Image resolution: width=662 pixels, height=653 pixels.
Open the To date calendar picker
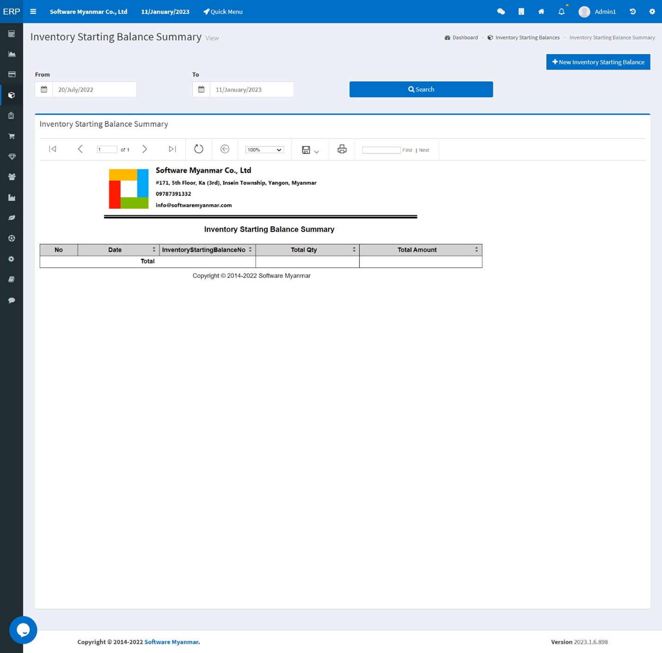[201, 89]
